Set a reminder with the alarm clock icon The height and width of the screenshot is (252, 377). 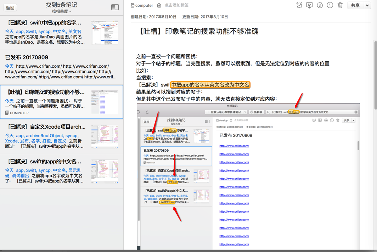pos(299,5)
